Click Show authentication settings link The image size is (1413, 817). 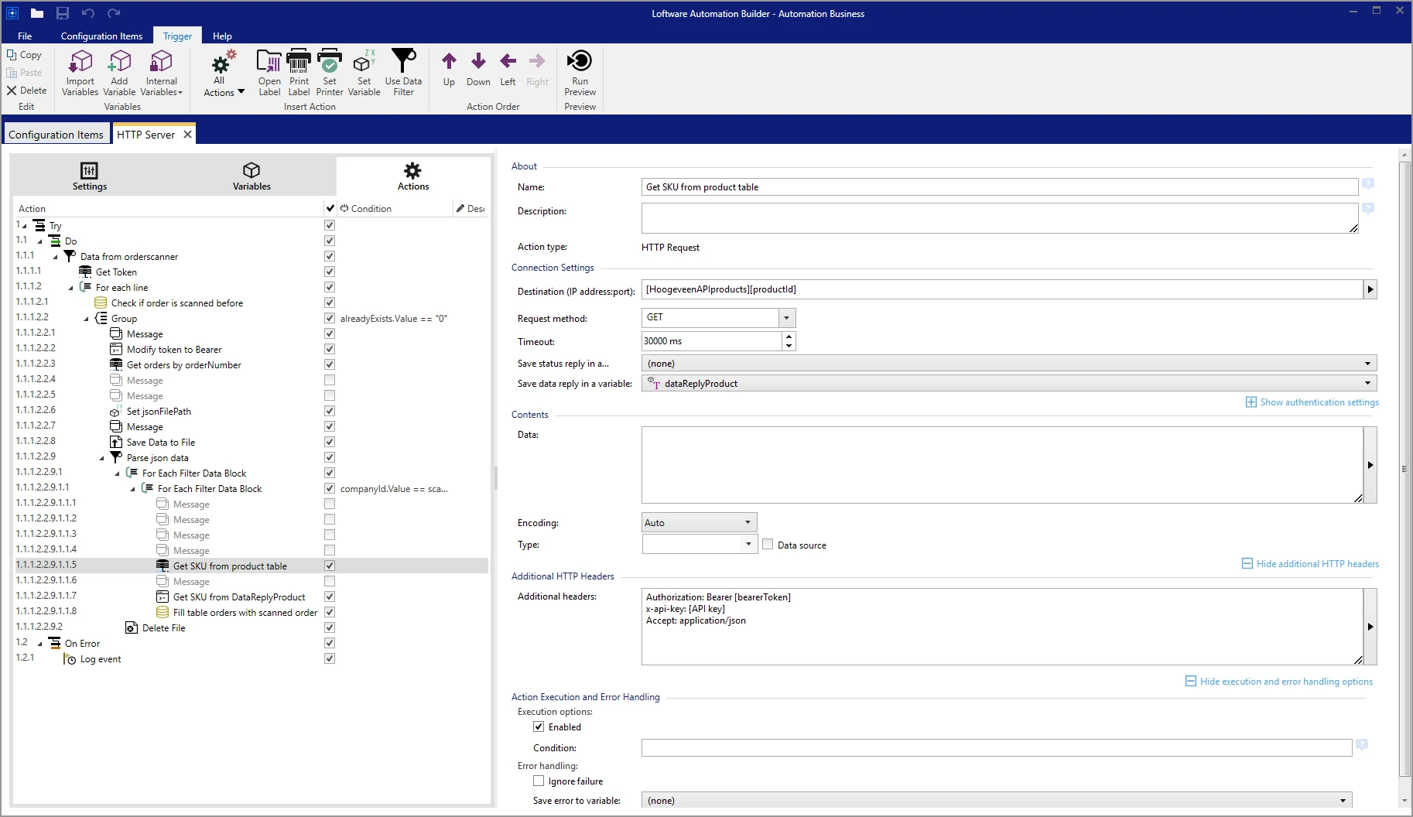[x=1312, y=402]
